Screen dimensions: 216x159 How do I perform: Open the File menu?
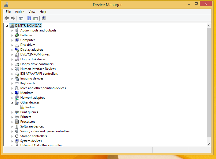8,12
